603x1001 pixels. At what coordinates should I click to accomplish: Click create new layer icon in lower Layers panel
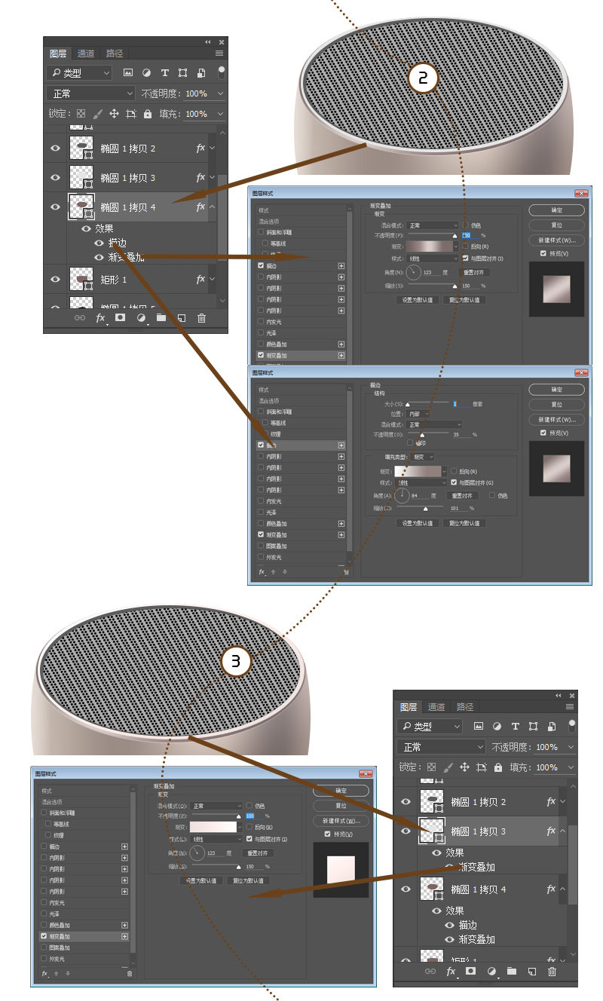tap(531, 972)
